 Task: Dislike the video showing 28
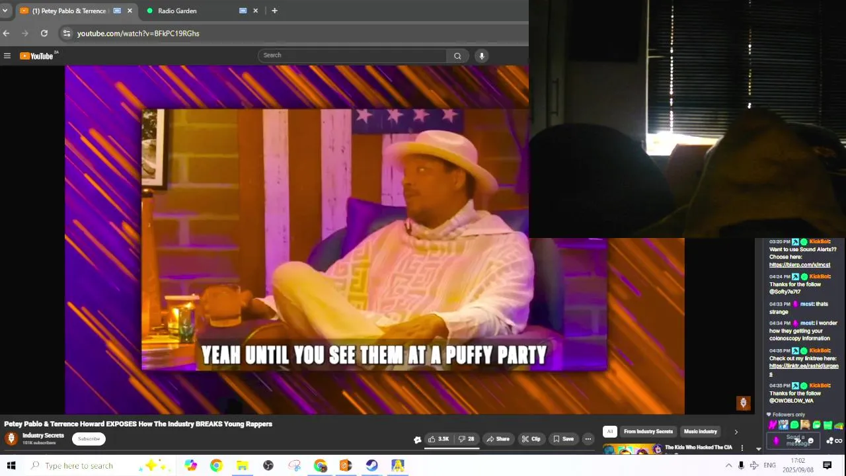(467, 439)
